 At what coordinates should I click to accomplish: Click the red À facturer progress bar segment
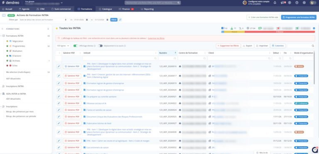(x=280, y=32)
